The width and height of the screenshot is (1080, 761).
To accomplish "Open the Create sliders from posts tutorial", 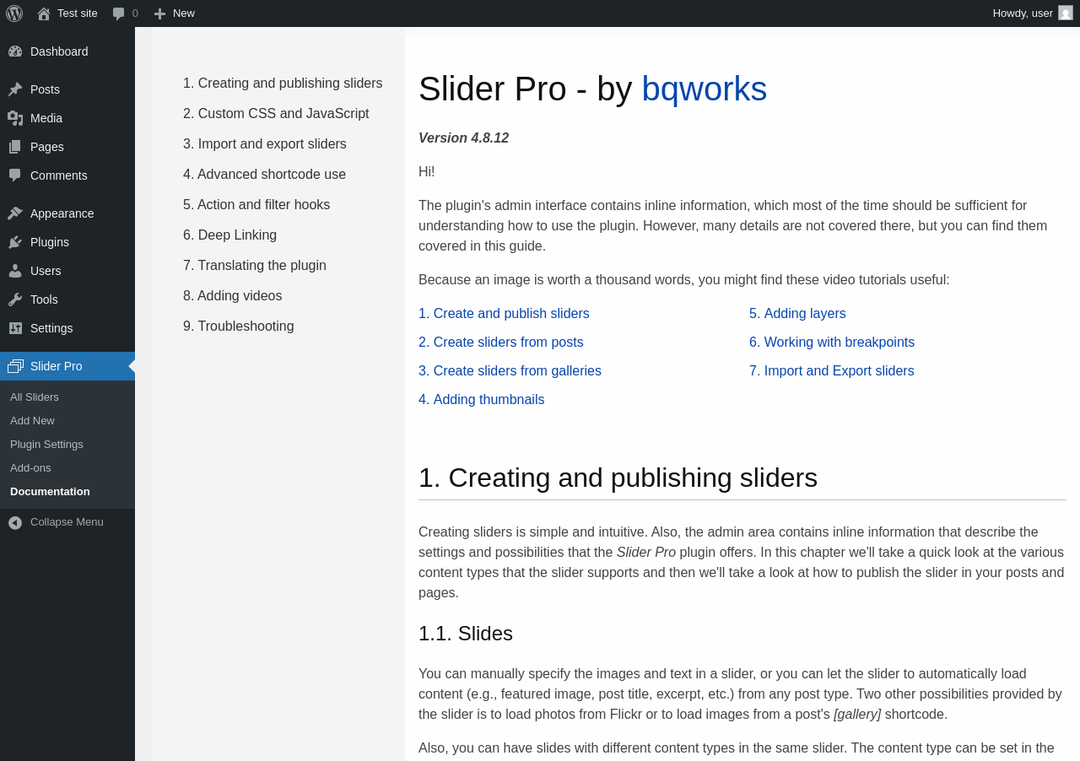I will tap(501, 343).
